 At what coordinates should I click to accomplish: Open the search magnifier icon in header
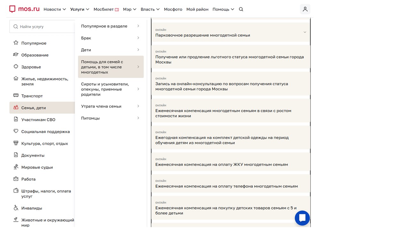click(241, 9)
